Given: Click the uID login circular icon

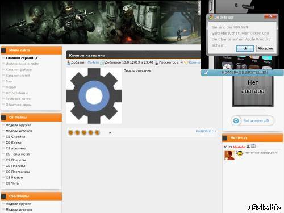Looking at the screenshot, I should coord(236,120).
